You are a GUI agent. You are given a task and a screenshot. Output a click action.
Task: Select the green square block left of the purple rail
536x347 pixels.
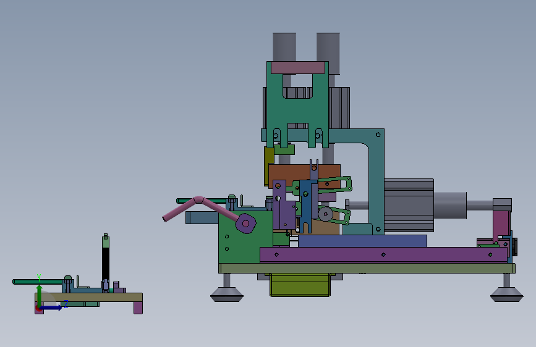[240, 237]
